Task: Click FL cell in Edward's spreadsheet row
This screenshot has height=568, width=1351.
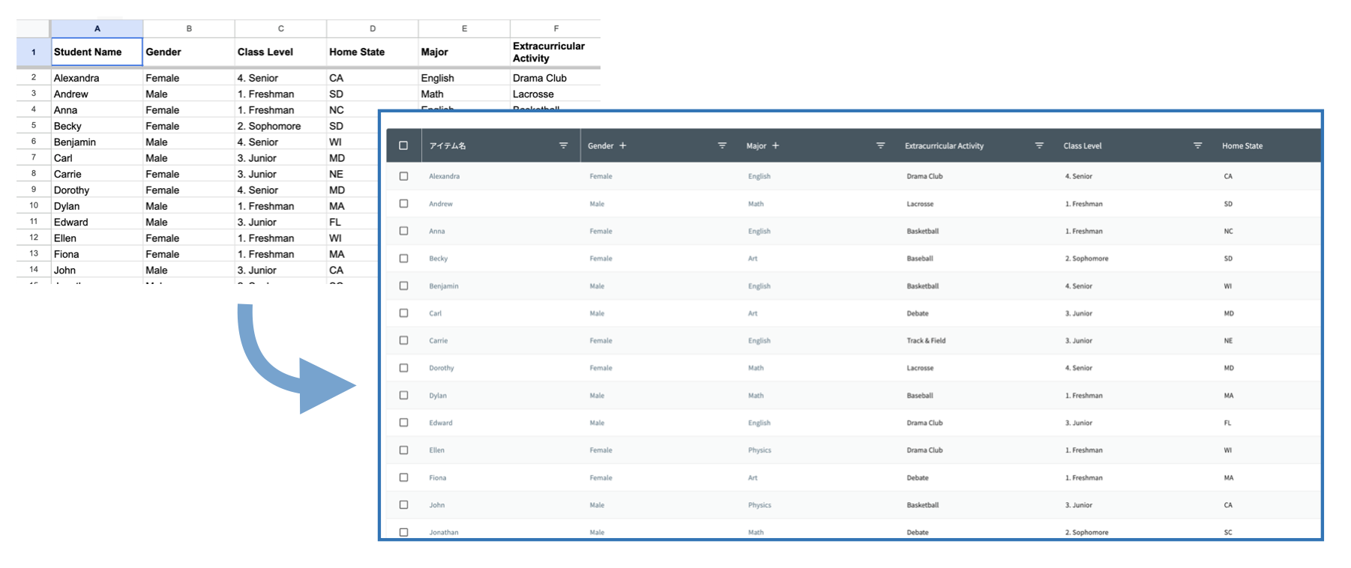Action: (x=352, y=222)
